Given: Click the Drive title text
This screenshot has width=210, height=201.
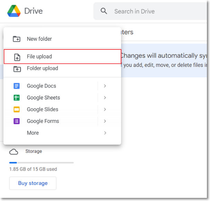Looking at the screenshot, I should click(x=34, y=11).
